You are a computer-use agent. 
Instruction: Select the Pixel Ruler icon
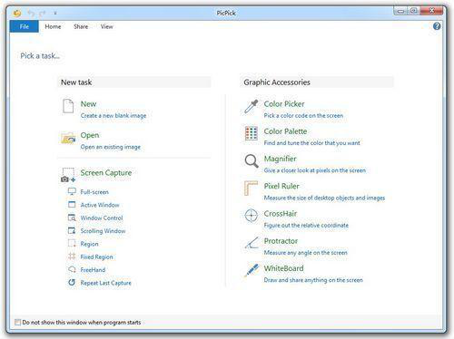[251, 188]
